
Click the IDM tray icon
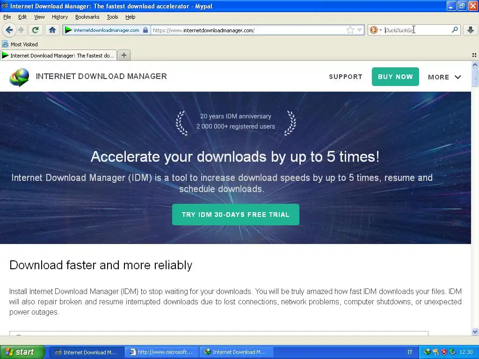pyautogui.click(x=427, y=352)
